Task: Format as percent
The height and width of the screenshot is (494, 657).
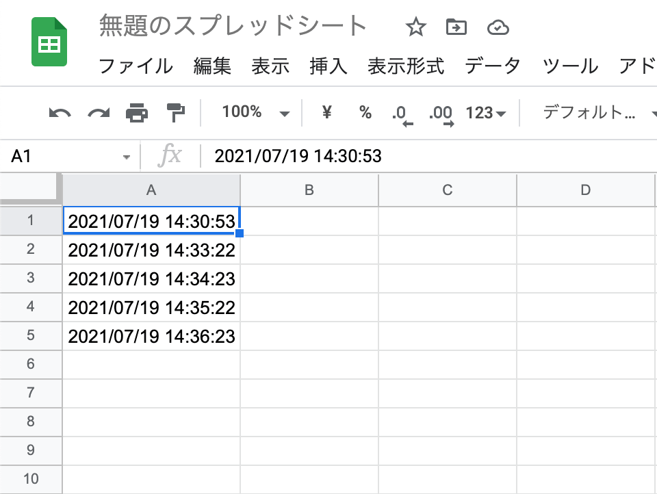Action: tap(365, 112)
